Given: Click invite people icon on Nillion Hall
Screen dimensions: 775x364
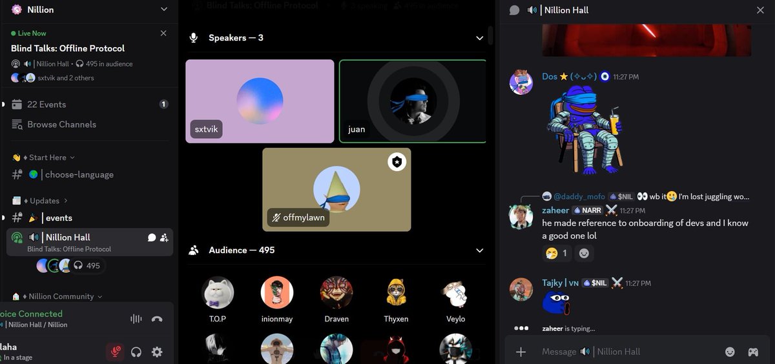Looking at the screenshot, I should (164, 238).
